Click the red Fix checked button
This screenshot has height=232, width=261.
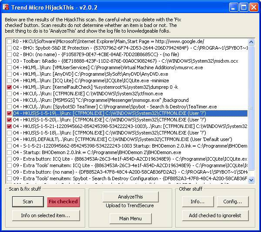pos(64,202)
